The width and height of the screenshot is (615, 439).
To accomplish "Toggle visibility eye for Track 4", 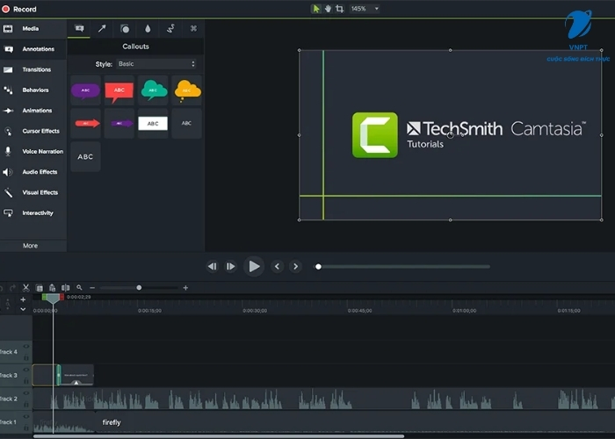I will pos(26,347).
